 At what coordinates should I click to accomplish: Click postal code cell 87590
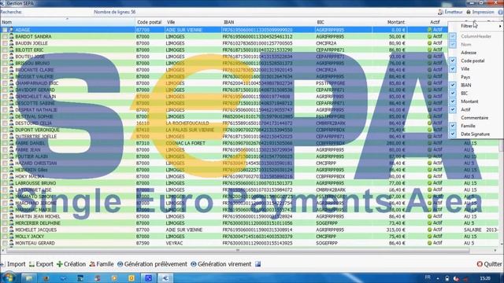[x=143, y=243]
